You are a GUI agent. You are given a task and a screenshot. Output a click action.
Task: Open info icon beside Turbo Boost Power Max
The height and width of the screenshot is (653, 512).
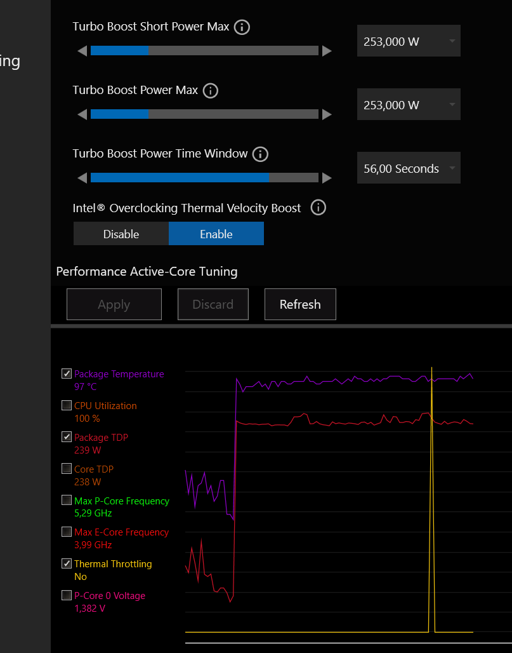tap(211, 91)
